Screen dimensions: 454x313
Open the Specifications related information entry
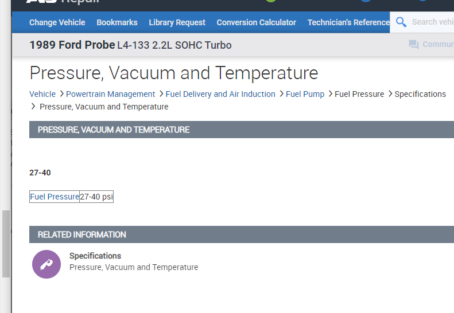[x=95, y=256]
